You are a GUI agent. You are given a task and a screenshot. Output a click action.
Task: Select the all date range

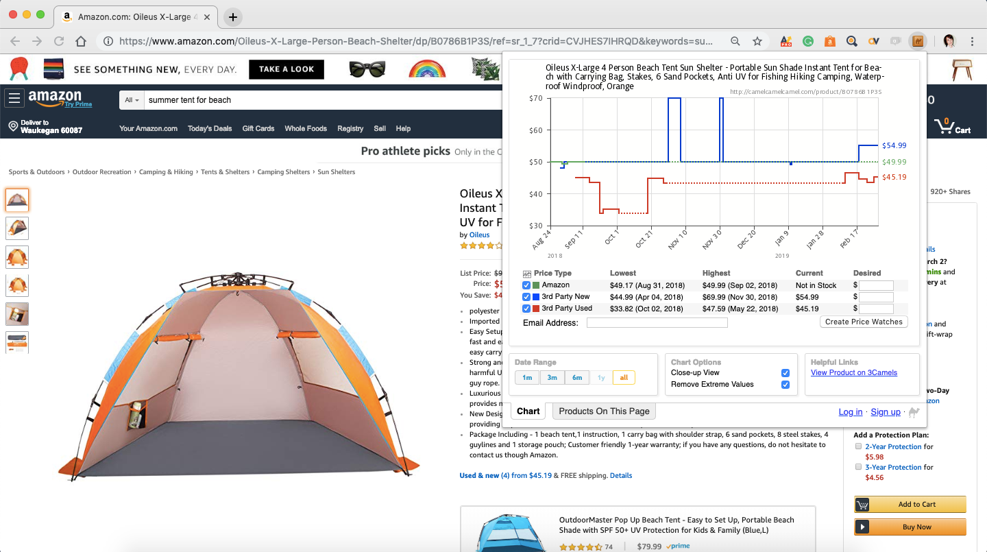pyautogui.click(x=624, y=378)
